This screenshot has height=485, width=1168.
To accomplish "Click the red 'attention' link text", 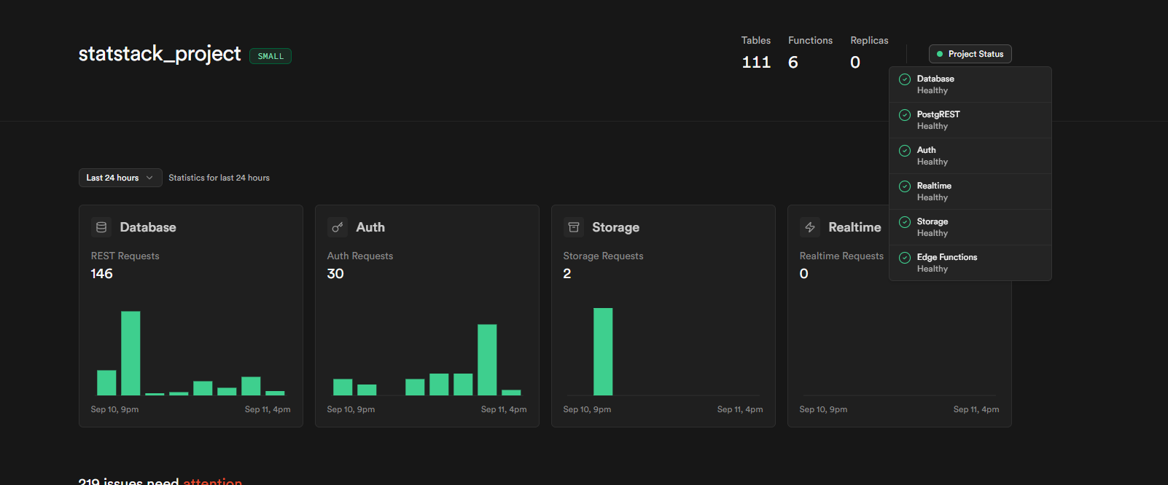I will pyautogui.click(x=212, y=481).
